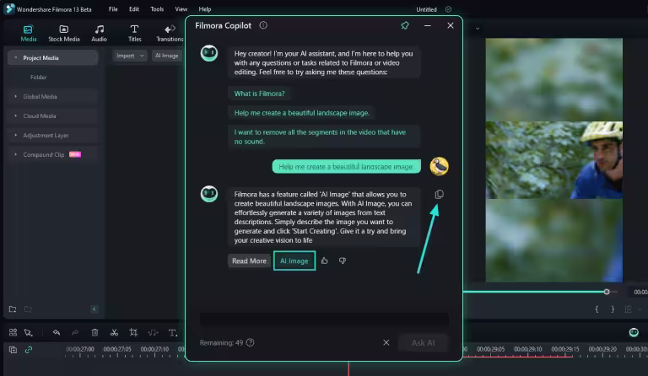Pin the Filmora Copilot window
The image size is (648, 376).
click(405, 25)
